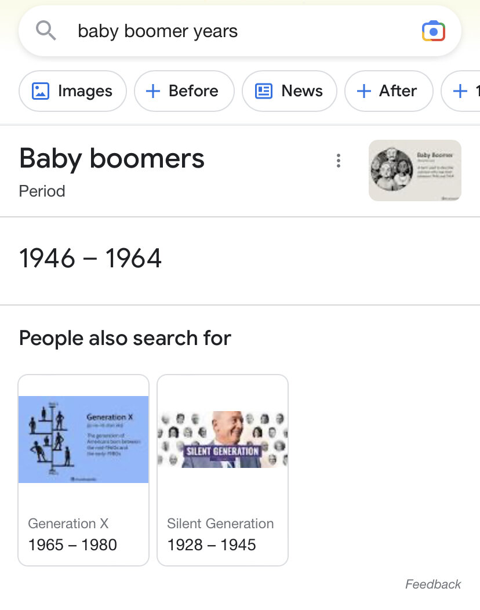Tap the plus icon on Before chip
Screen dimensions: 480x610
pos(152,91)
